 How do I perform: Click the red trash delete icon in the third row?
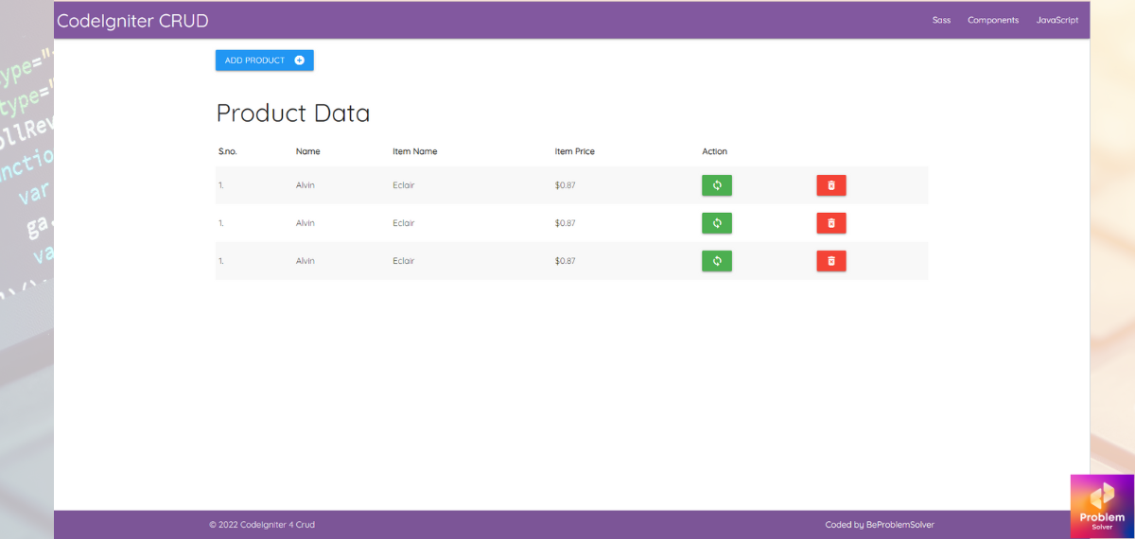[831, 261]
